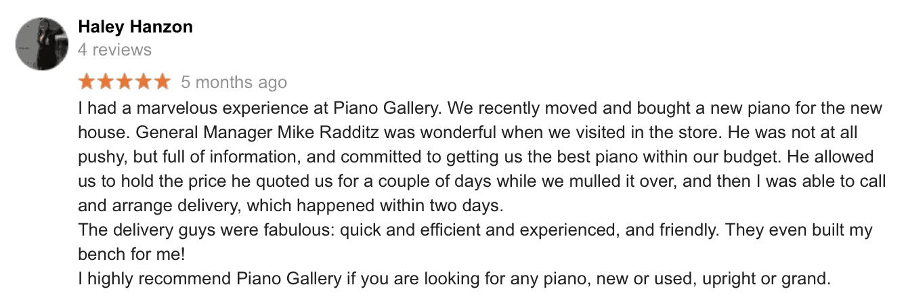Click the phrase 'not at all' in the review
This screenshot has width=906, height=306.
point(825,132)
